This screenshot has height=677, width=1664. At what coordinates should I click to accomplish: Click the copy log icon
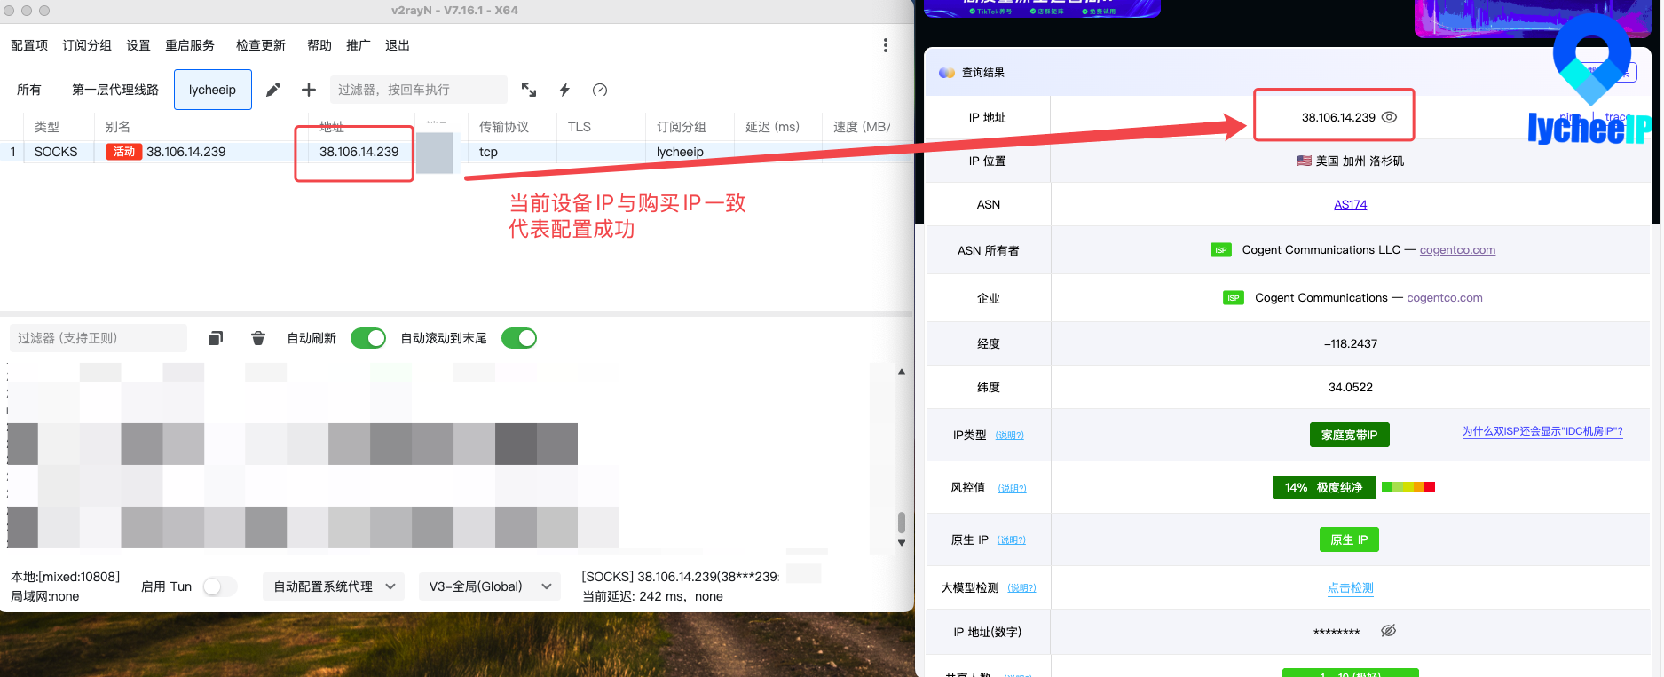point(216,338)
